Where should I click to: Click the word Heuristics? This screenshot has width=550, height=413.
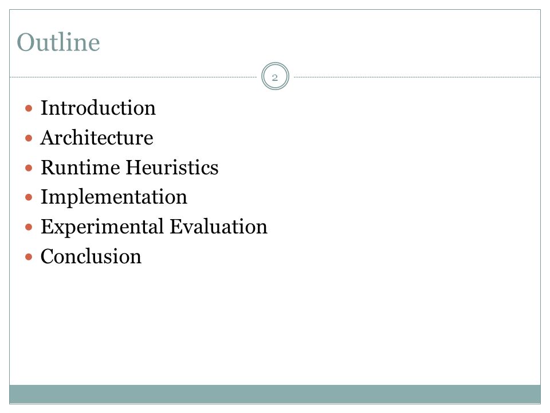pyautogui.click(x=172, y=167)
